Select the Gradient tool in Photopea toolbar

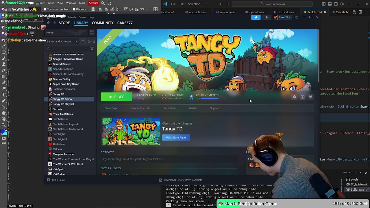coord(4,76)
